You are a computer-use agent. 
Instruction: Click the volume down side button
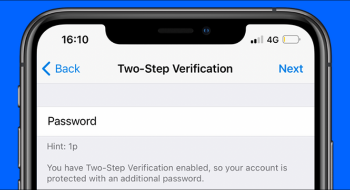19,185
